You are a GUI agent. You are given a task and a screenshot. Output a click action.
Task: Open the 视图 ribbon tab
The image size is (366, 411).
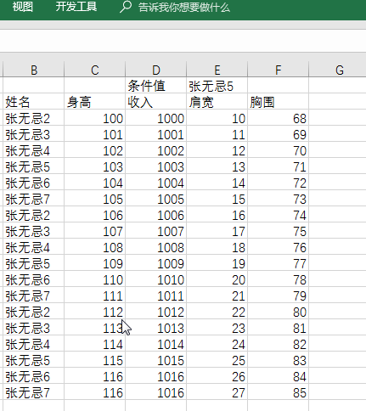(23, 7)
